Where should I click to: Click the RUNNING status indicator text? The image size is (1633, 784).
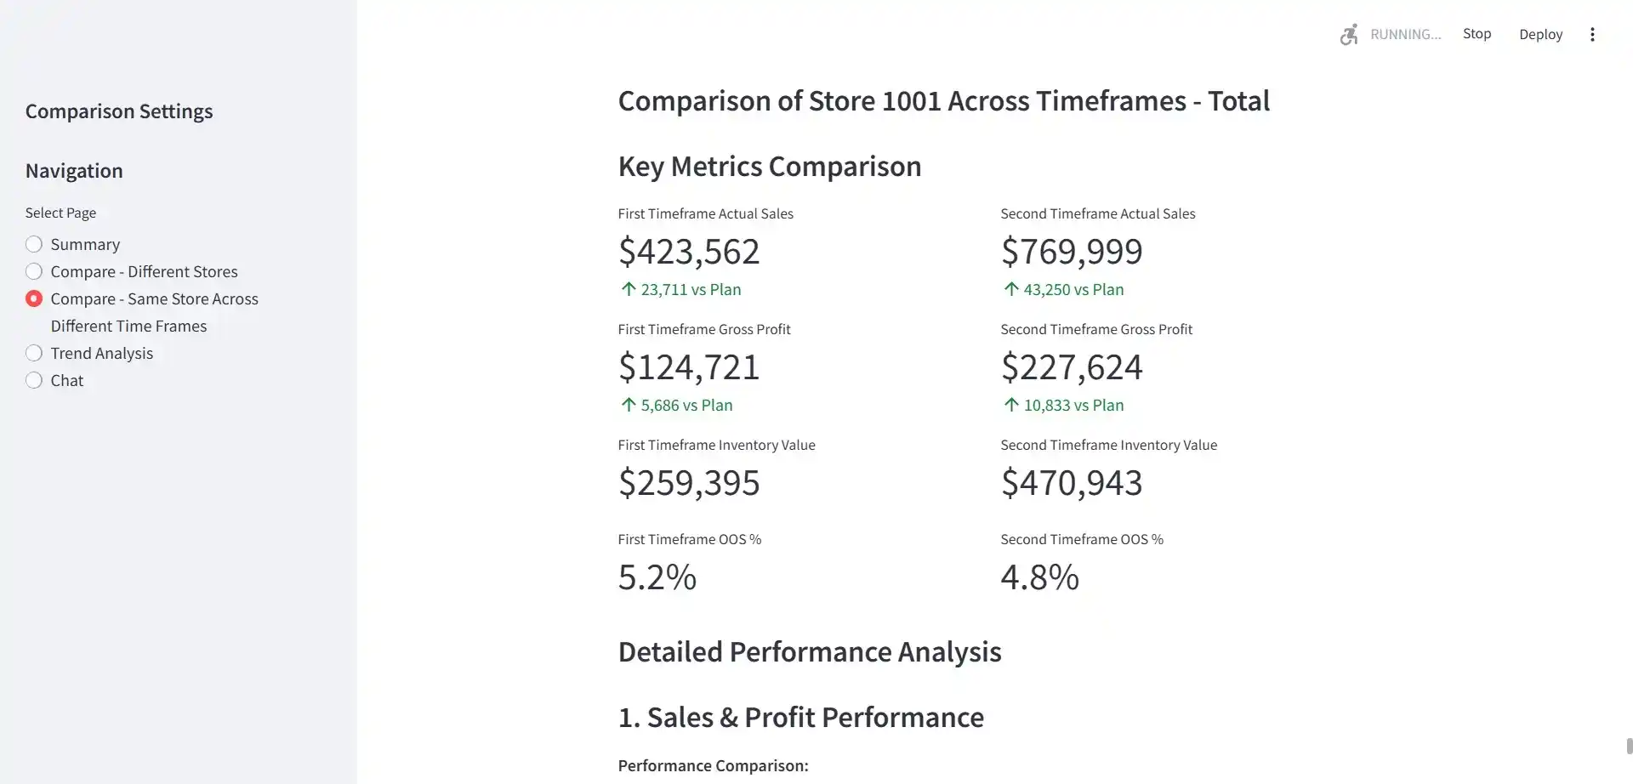pyautogui.click(x=1405, y=35)
